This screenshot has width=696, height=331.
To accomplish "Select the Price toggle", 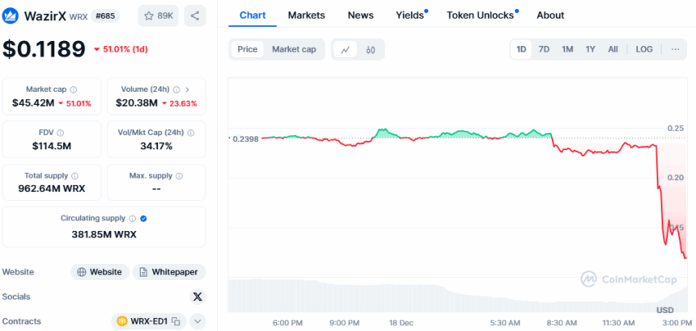I will (247, 49).
